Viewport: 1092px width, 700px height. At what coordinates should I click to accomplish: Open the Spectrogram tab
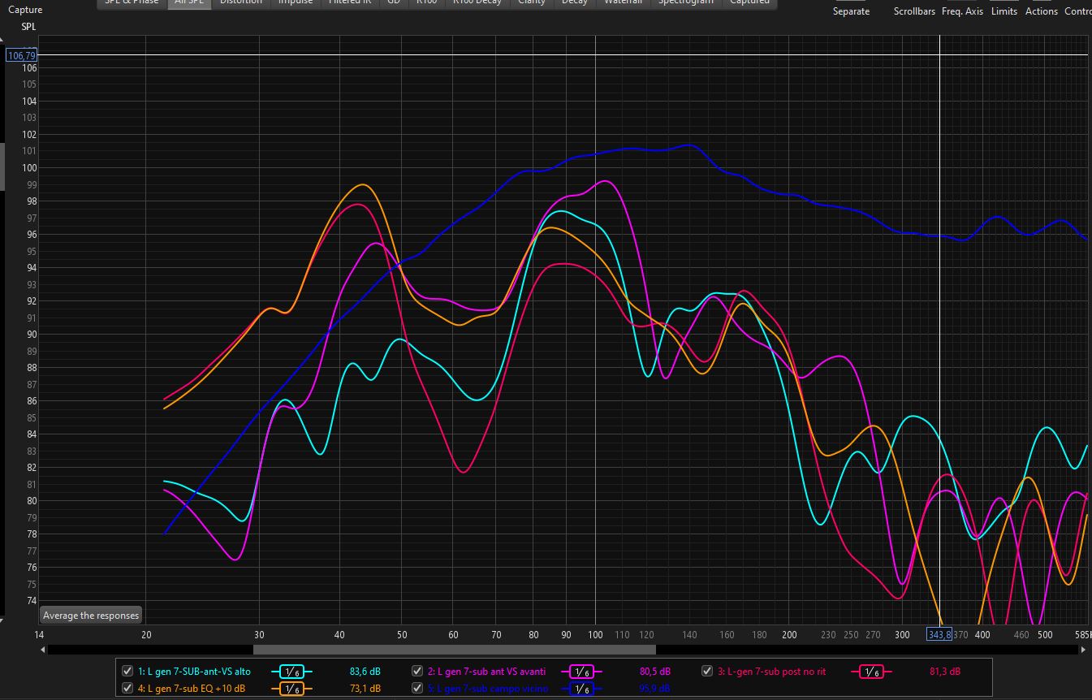686,3
